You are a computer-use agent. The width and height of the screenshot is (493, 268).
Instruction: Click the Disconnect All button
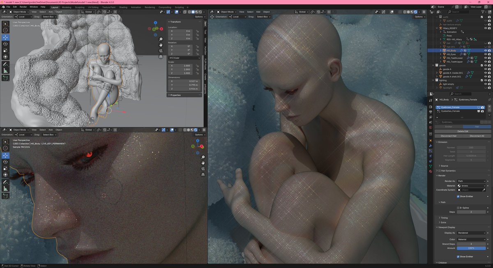477,136
